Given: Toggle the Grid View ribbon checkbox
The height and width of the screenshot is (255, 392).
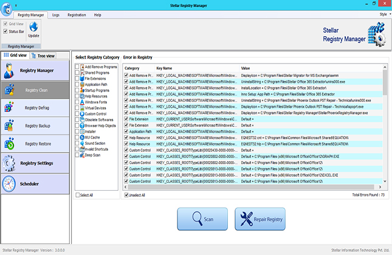Looking at the screenshot, I should coord(5,24).
